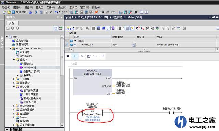Screen dimensions: 219x131
Task: Open the 项目(P) menu
Action: pos(6,8)
